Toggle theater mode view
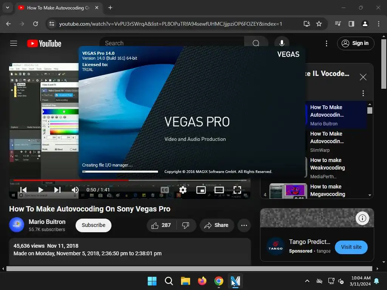The width and height of the screenshot is (387, 290). coord(219,190)
